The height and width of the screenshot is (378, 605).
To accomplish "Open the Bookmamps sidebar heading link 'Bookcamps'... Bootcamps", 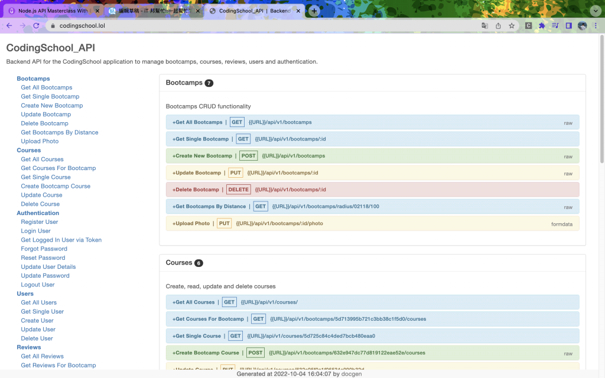I will [x=33, y=79].
